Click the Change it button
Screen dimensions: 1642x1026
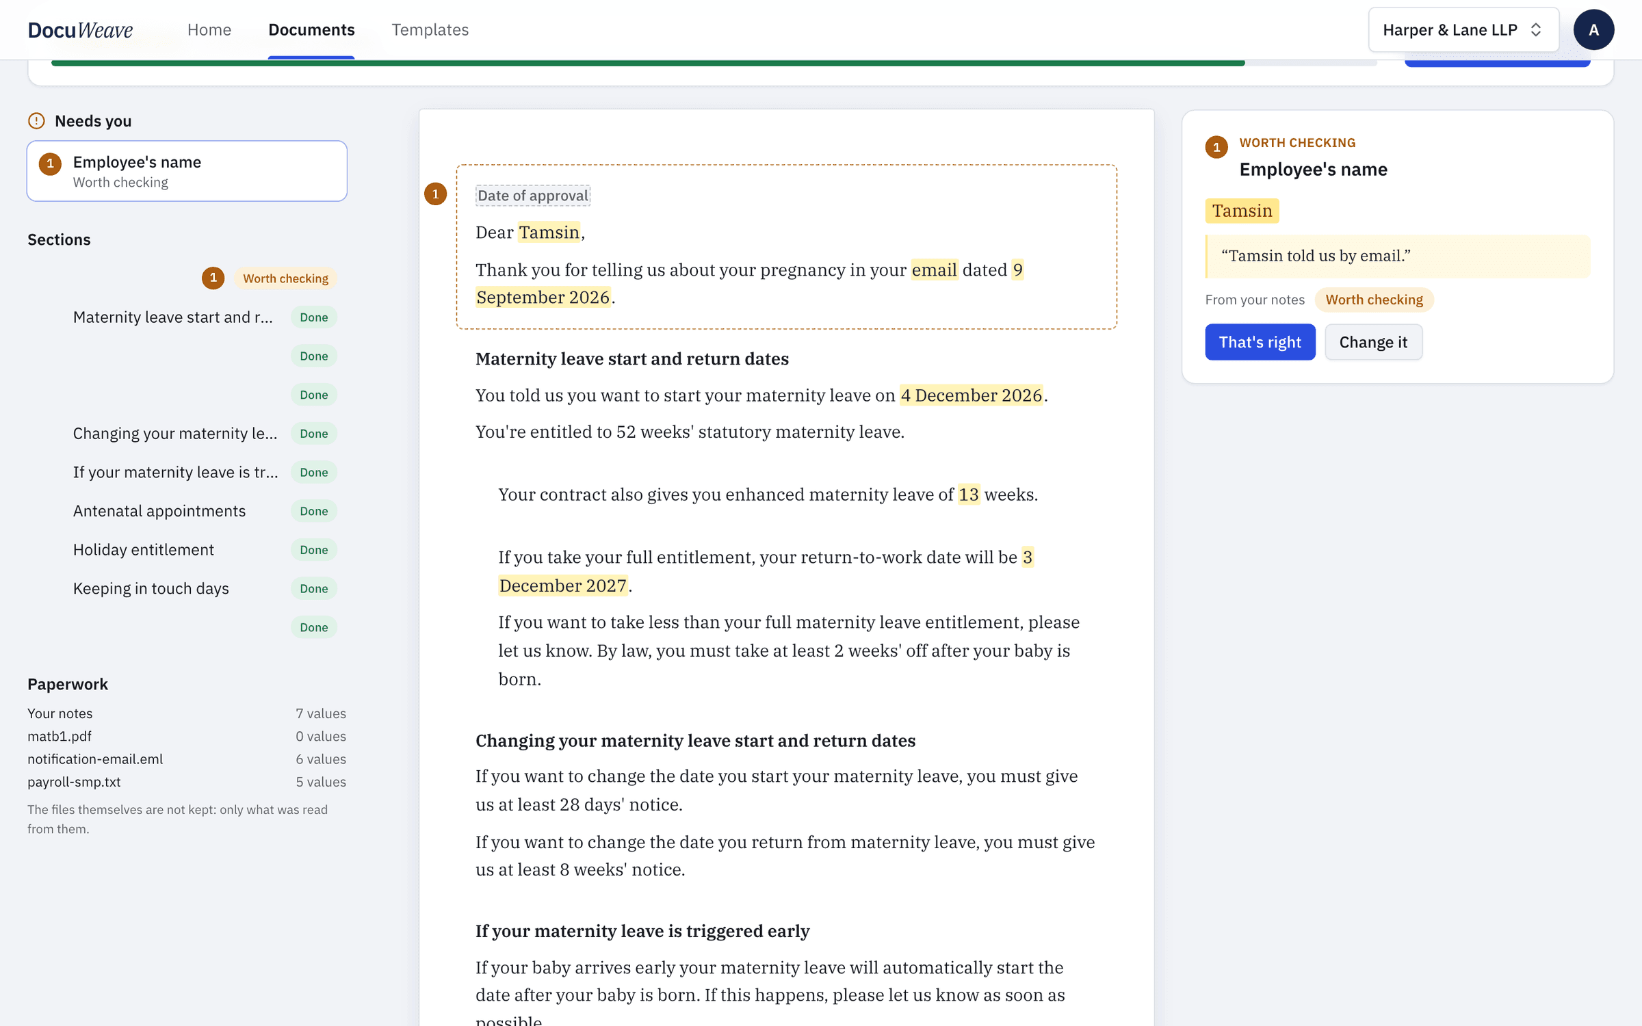tap(1373, 342)
